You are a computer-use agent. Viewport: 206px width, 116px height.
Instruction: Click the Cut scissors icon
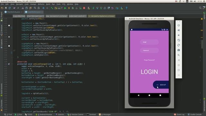click(x=23, y=8)
